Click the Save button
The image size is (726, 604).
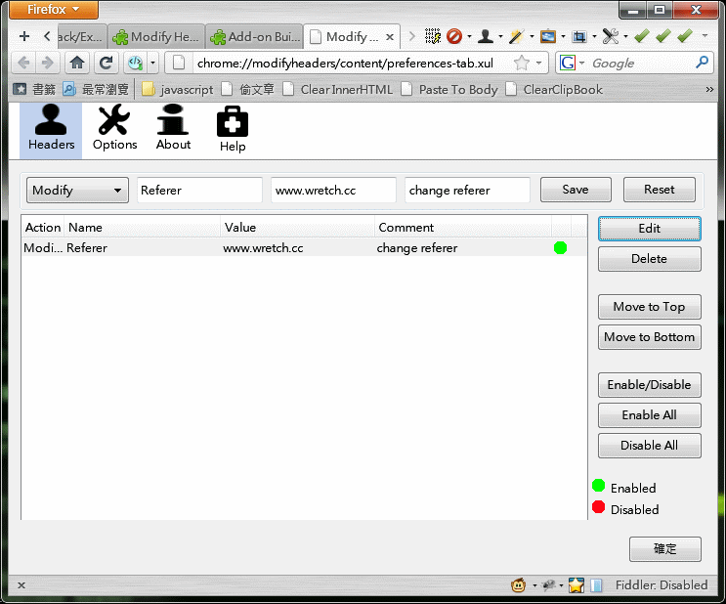click(576, 190)
